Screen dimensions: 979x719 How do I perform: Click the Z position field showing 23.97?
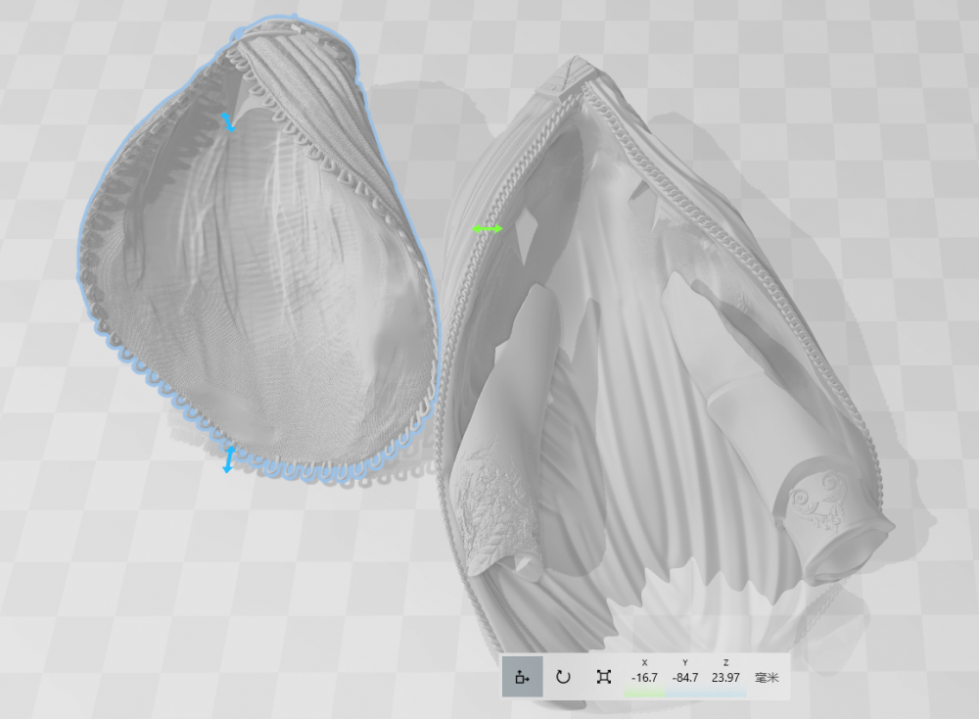coord(725,678)
